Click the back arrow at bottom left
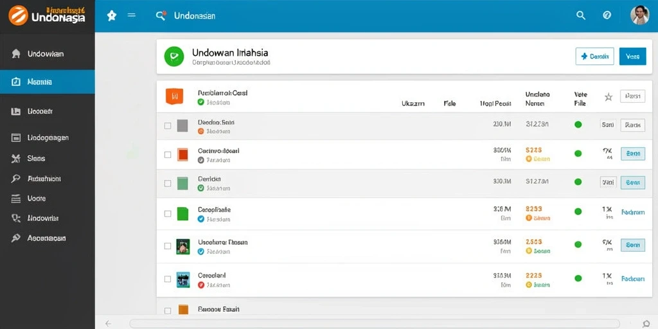Image resolution: width=658 pixels, height=329 pixels. coord(108,323)
